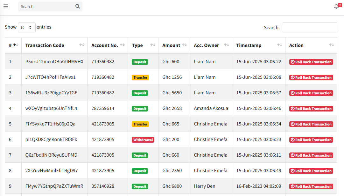Screen dimensions: 344x196
Task: Sort by Transaction Code column arrows
Action: coord(82,45)
